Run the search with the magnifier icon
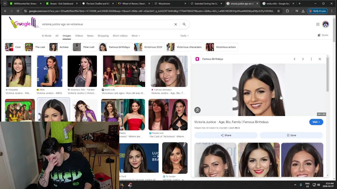Viewport: 337px width, 189px height. point(184,24)
